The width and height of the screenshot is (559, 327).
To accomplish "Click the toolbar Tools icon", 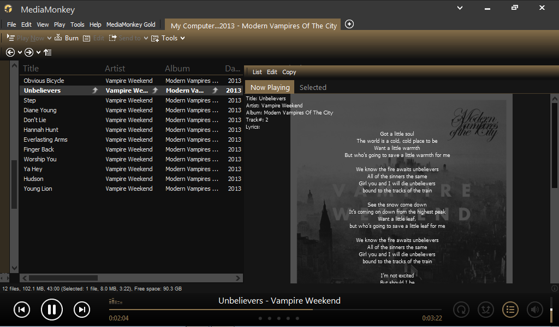I will point(155,39).
